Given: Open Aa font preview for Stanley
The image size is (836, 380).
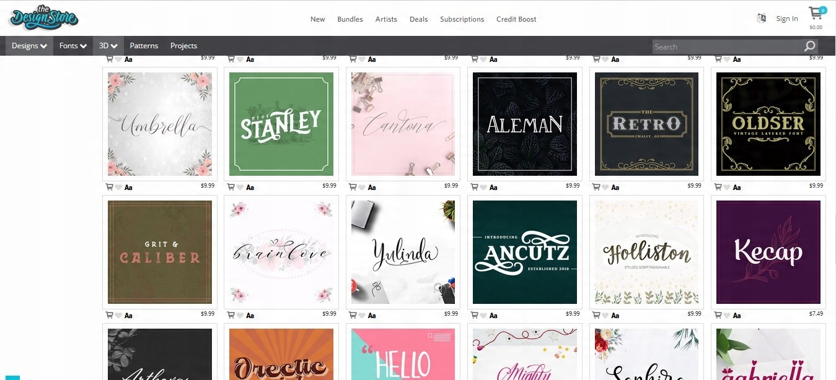Looking at the screenshot, I should 250,188.
